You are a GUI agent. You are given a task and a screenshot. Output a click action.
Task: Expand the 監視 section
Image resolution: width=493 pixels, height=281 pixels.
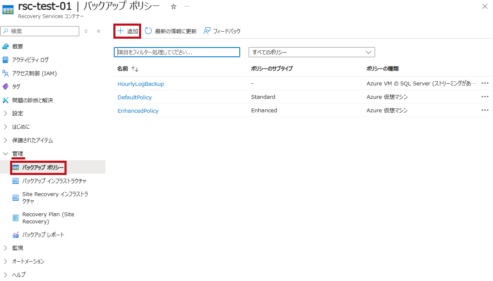point(5,248)
